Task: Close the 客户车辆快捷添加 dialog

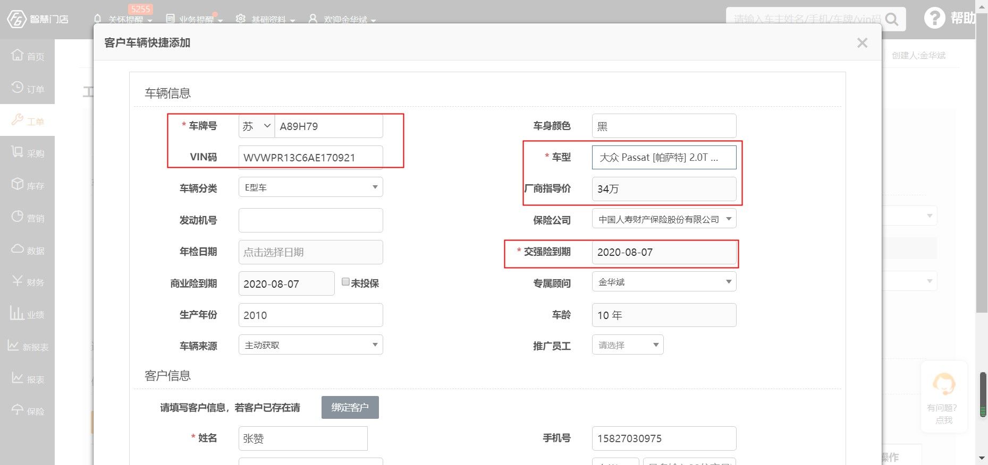Action: pyautogui.click(x=862, y=43)
